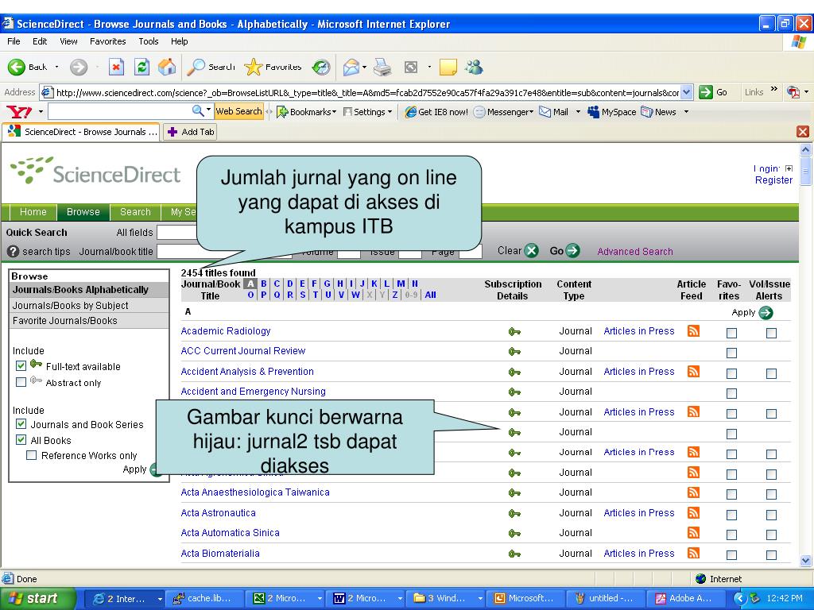
Task: Click the Advanced Search link
Action: [x=635, y=252]
